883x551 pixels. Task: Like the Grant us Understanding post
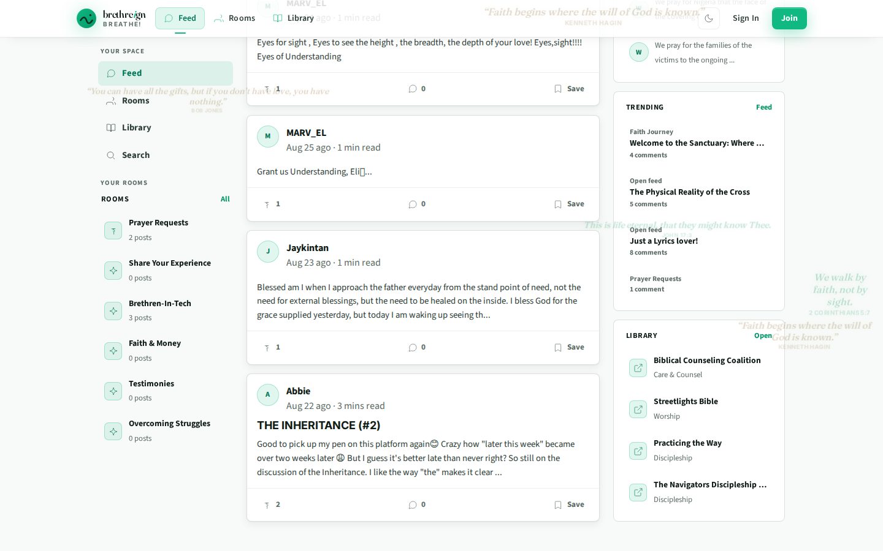[x=272, y=204]
